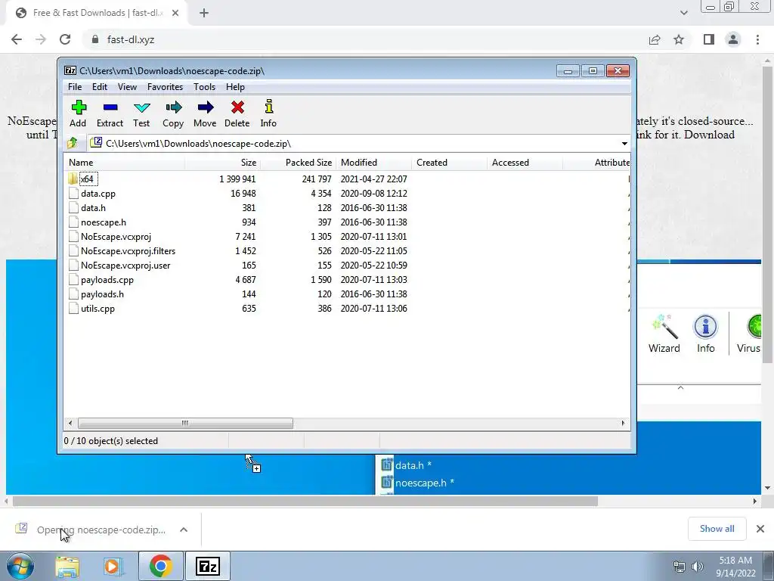This screenshot has height=581, width=774.
Task: Open a new Chrome tab
Action: pos(204,13)
